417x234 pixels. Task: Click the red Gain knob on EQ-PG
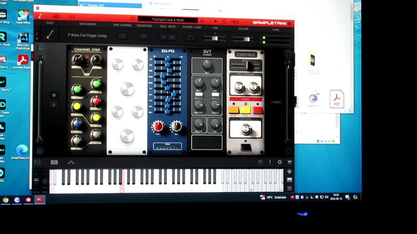[x=158, y=126]
